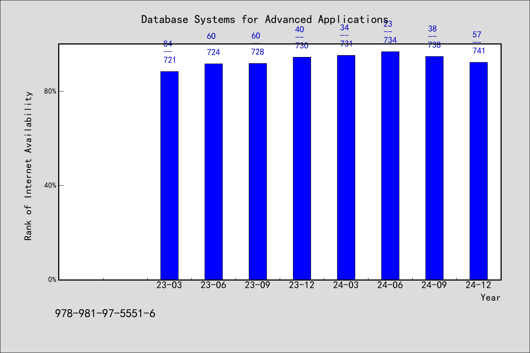Click the 23-03 bar

point(169,175)
